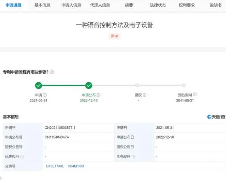This screenshot has height=182, width=226.
Task: Open the 法律状态 tab
Action: [x=158, y=5]
